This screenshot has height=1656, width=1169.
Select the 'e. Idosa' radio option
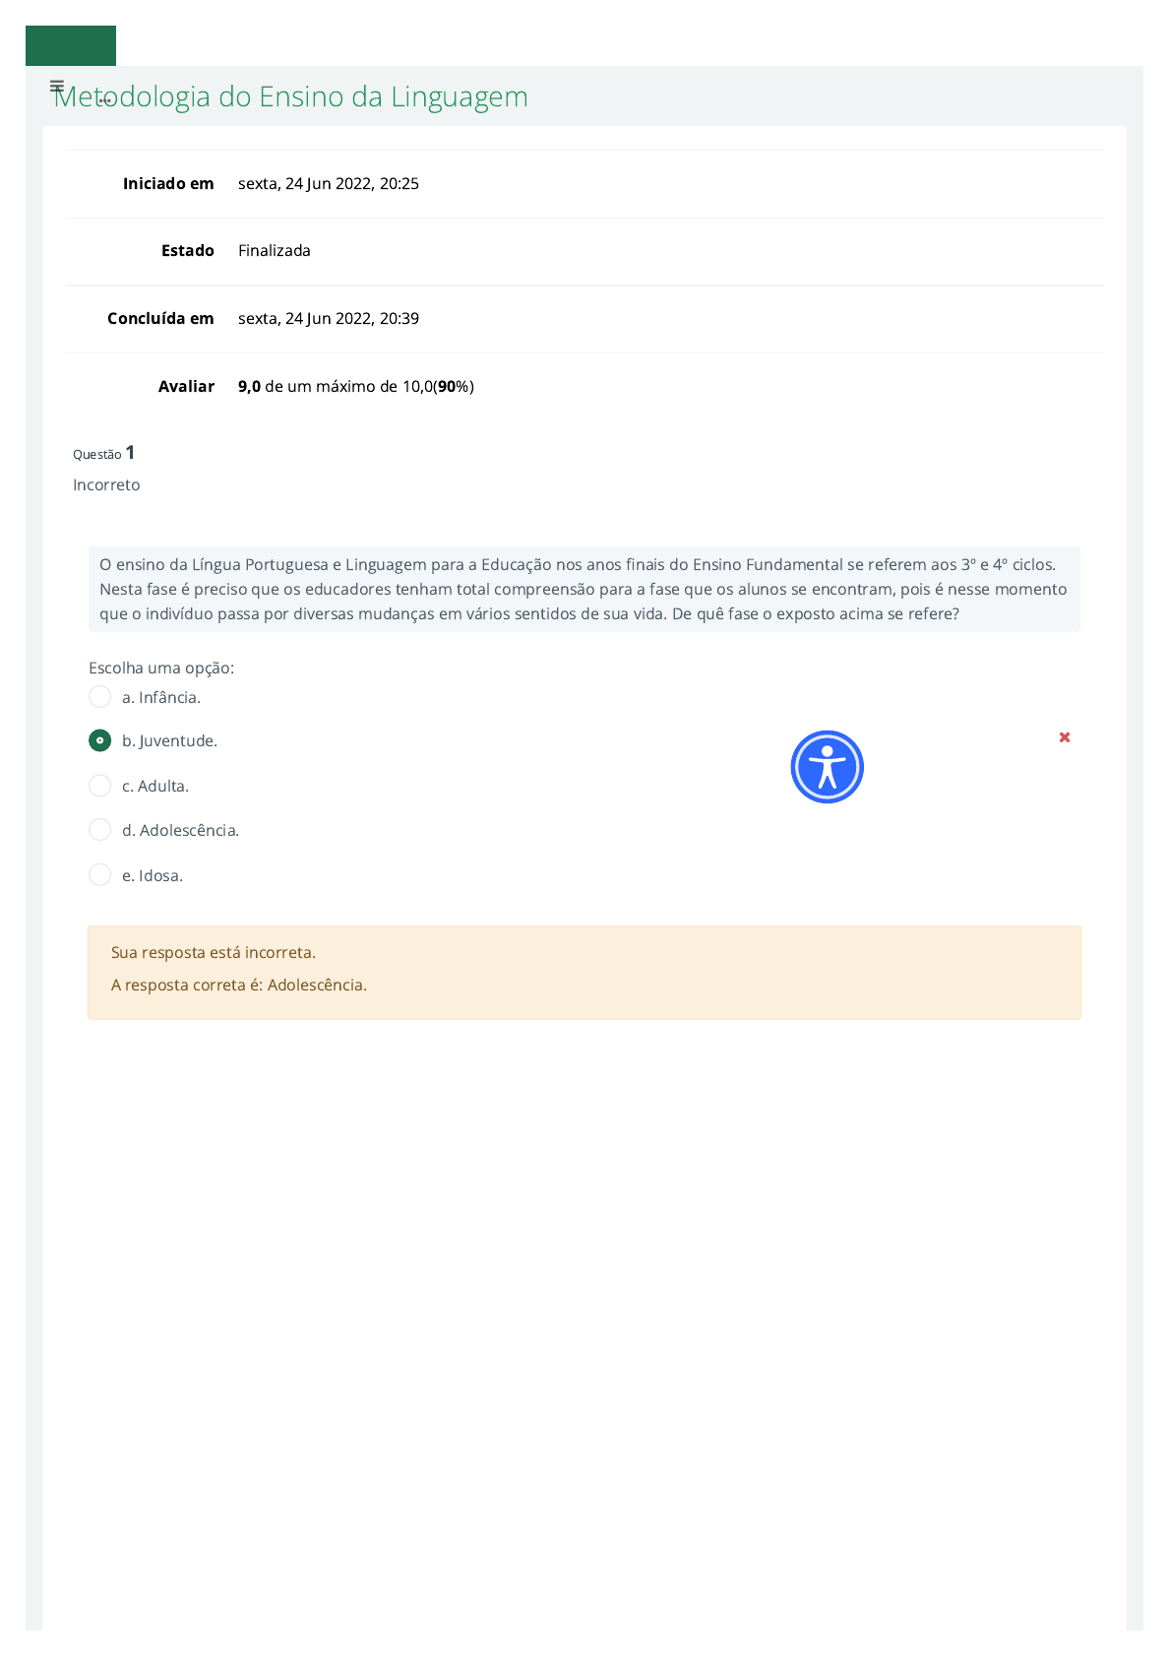(x=100, y=875)
